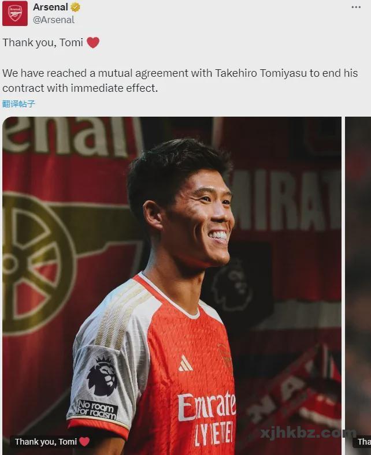Click the gold verified badge icon

(x=75, y=8)
